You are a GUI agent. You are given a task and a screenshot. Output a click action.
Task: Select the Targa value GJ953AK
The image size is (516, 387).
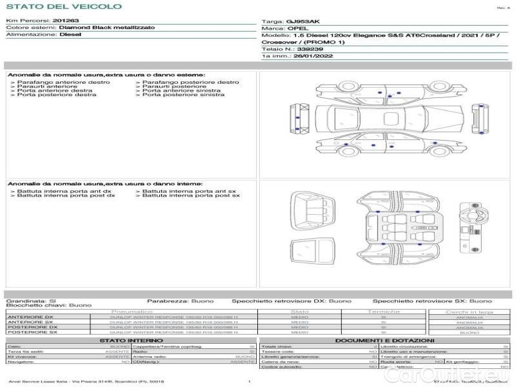click(303, 21)
